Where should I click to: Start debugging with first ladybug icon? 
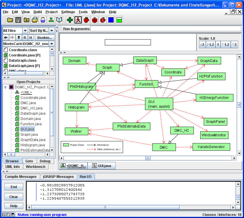[95, 20]
